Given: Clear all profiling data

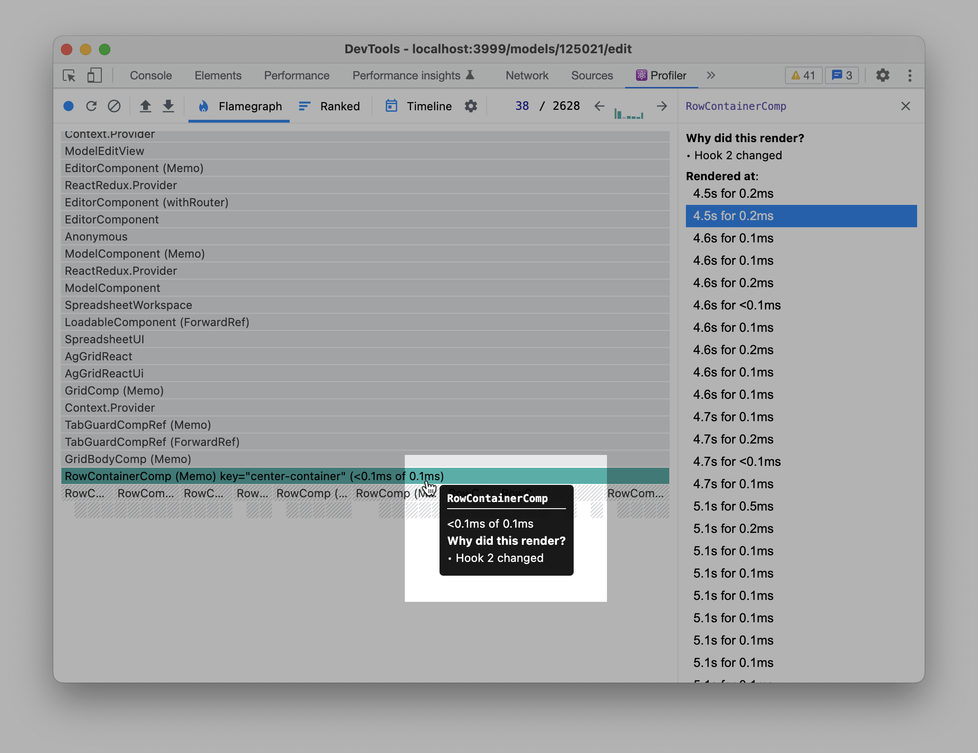Looking at the screenshot, I should [114, 106].
